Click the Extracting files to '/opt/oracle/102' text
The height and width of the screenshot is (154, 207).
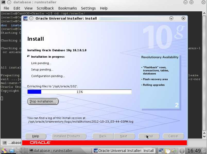pos(53,86)
